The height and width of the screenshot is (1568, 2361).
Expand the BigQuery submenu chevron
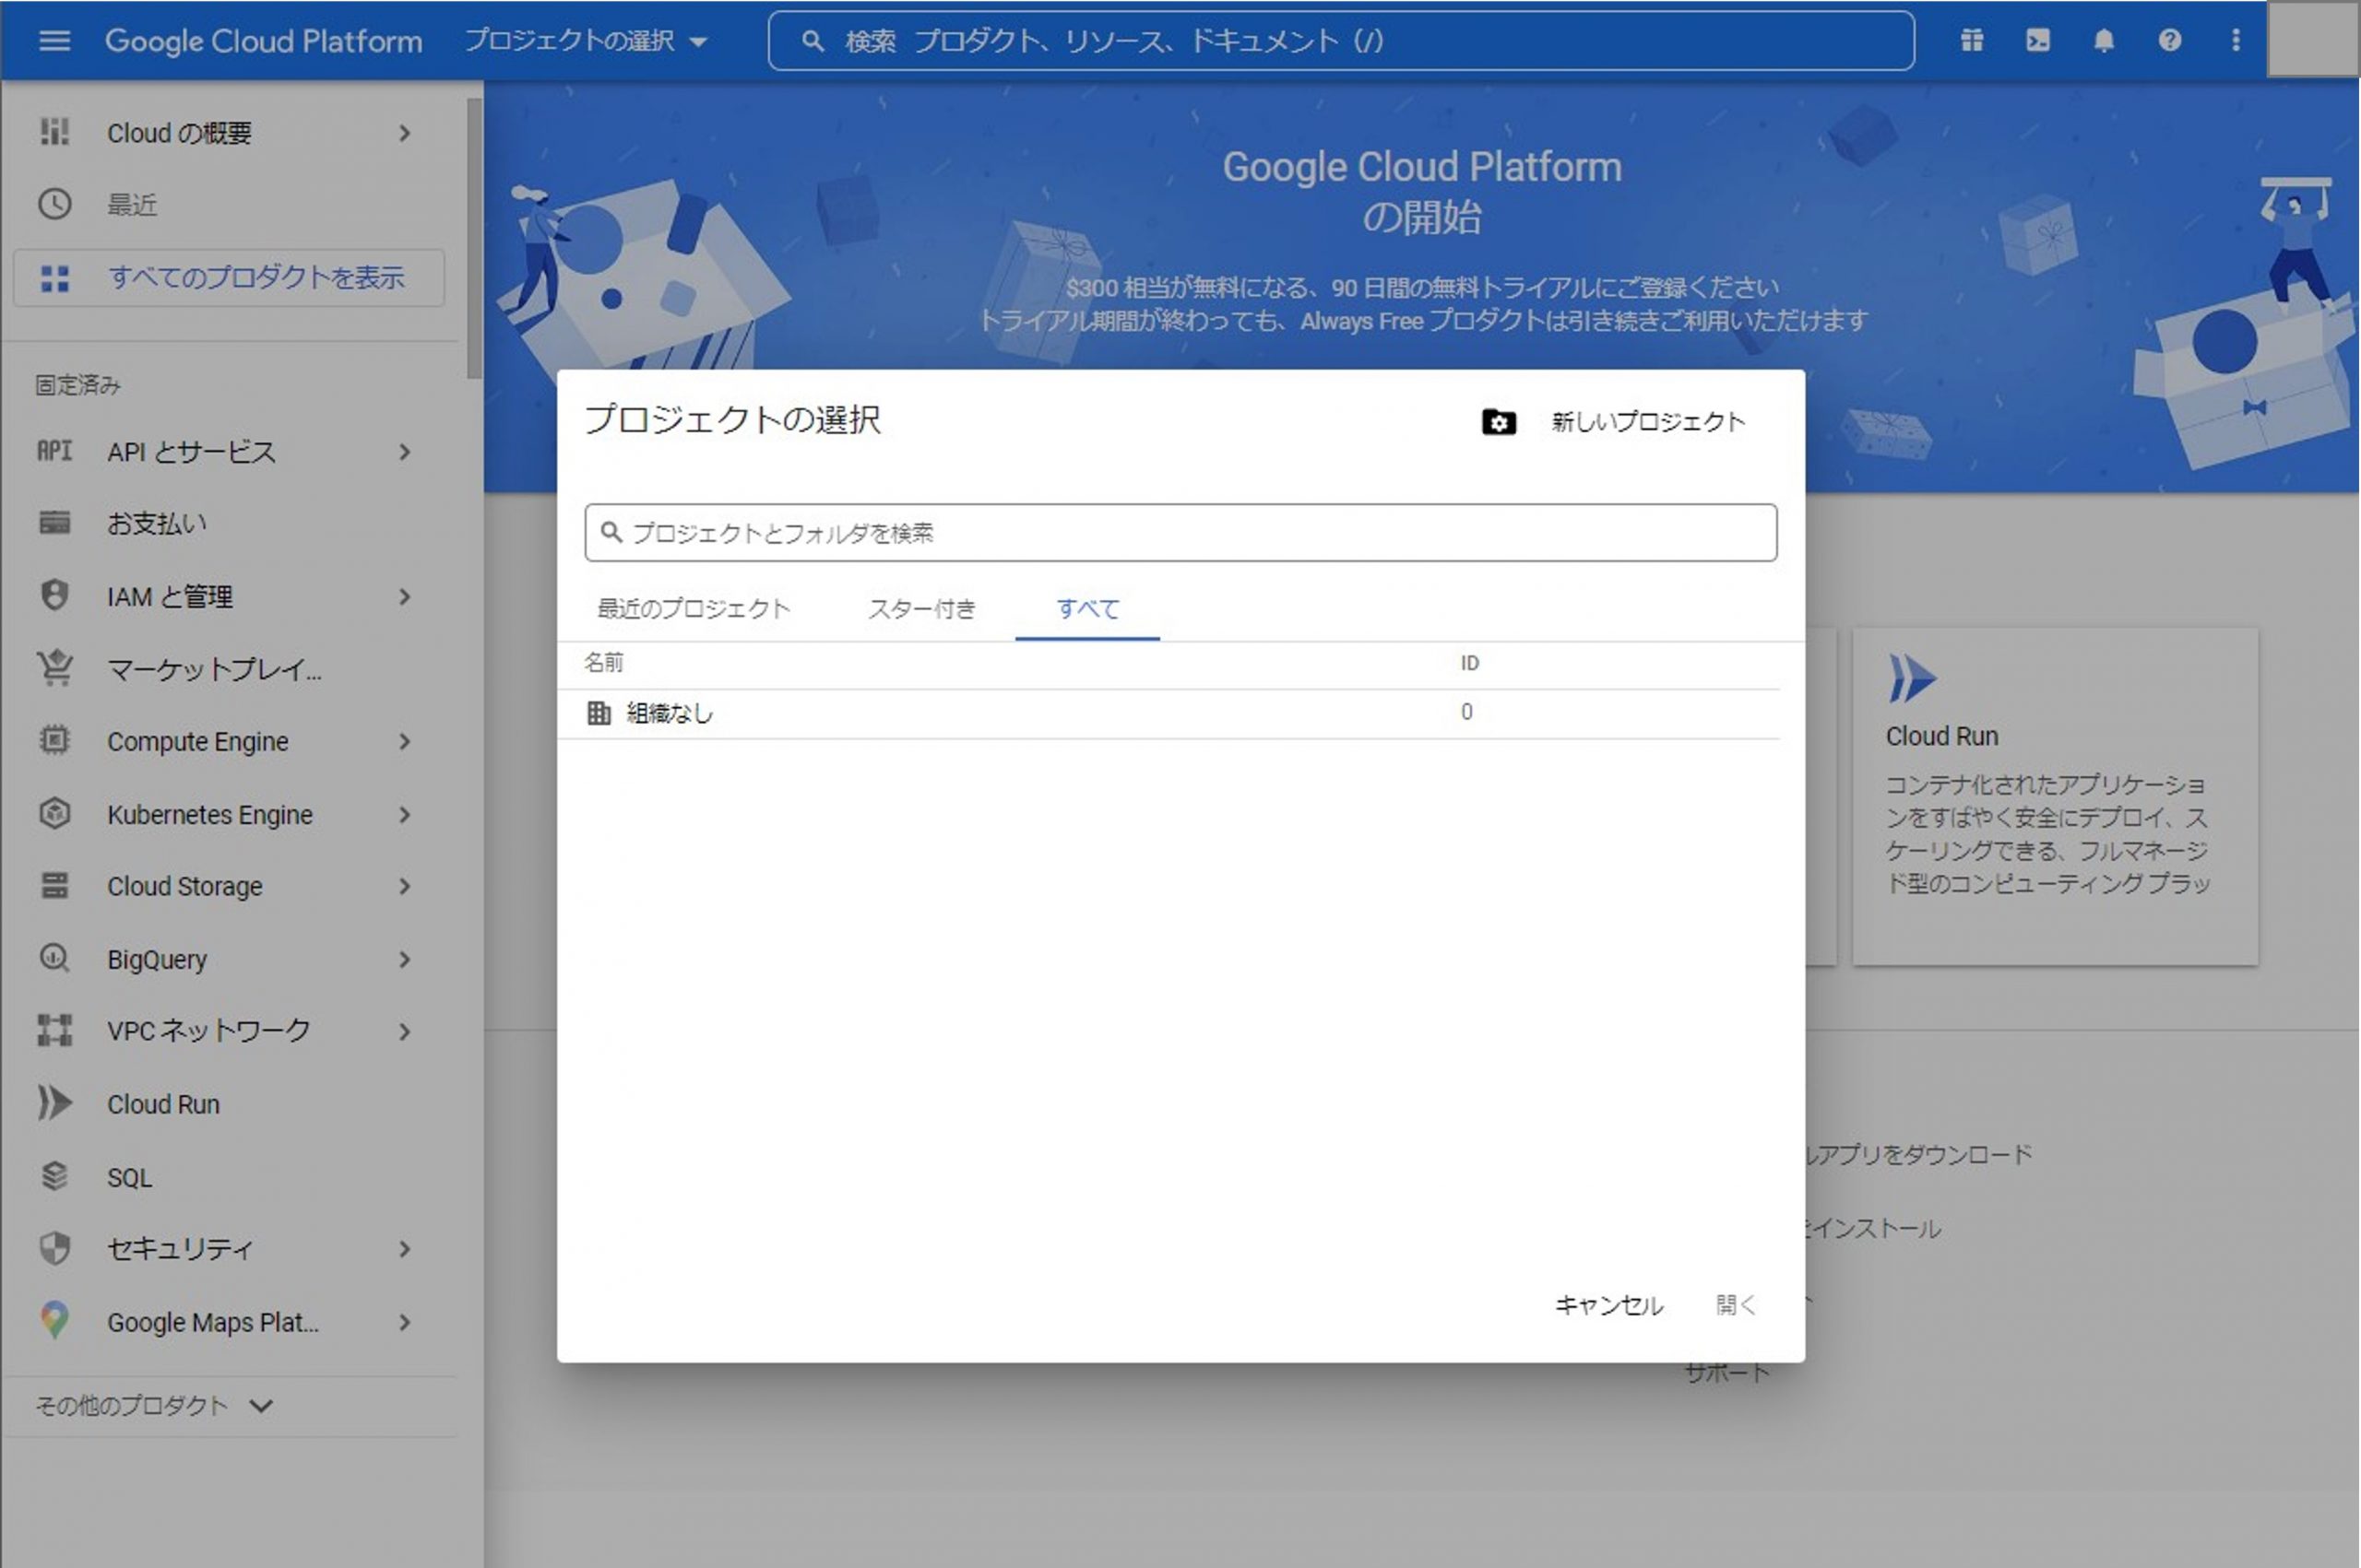pyautogui.click(x=404, y=960)
